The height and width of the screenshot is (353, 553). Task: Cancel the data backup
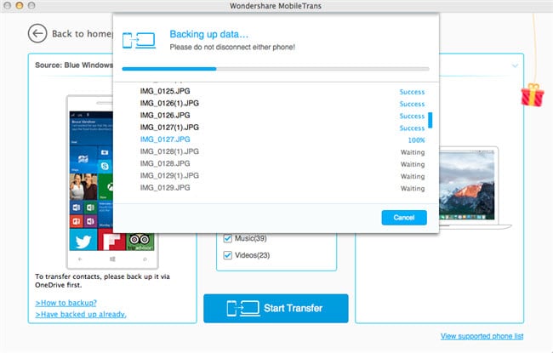[404, 218]
